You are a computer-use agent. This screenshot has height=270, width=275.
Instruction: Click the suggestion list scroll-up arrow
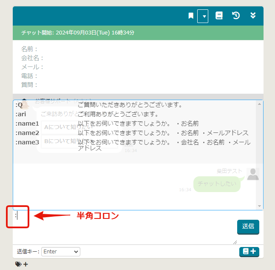click(x=260, y=103)
